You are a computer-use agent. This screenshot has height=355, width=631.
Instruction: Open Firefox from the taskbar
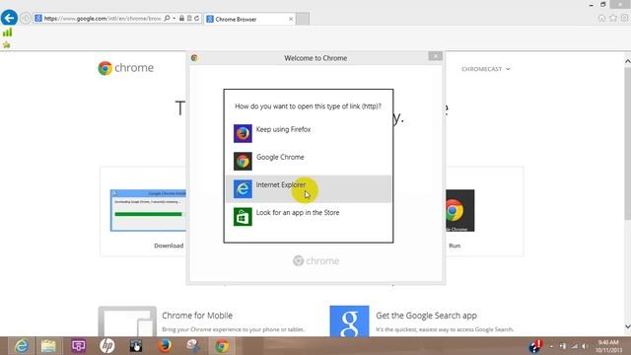point(165,346)
